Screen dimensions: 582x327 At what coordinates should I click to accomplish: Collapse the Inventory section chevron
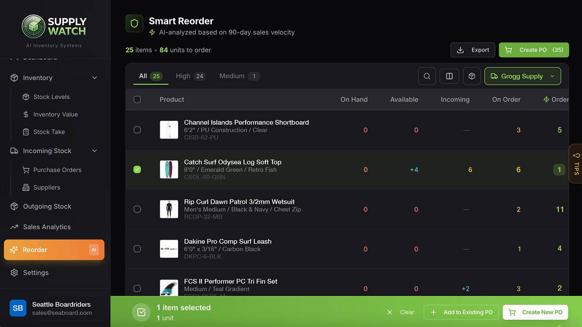(95, 78)
